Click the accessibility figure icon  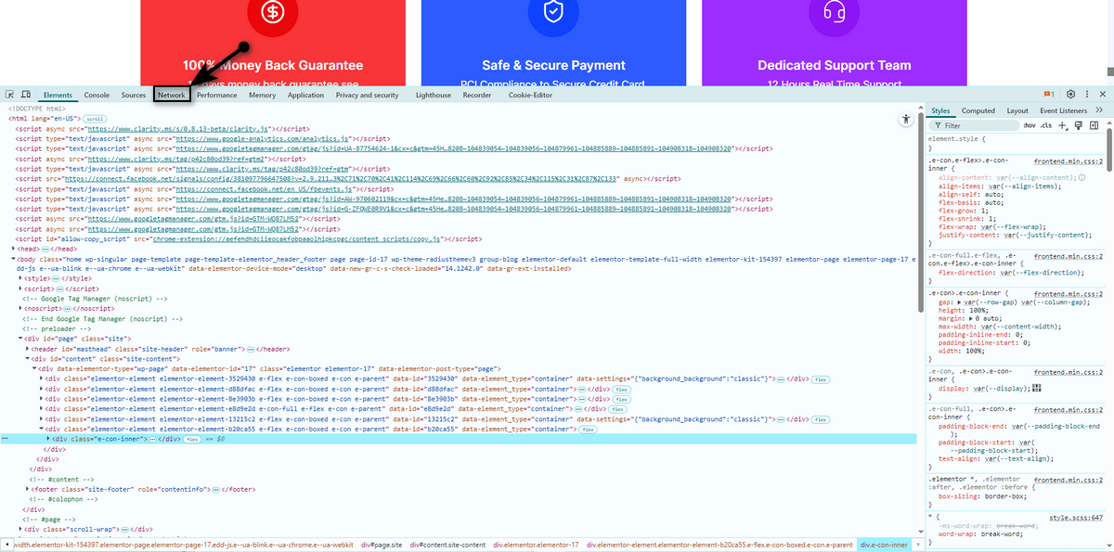907,120
